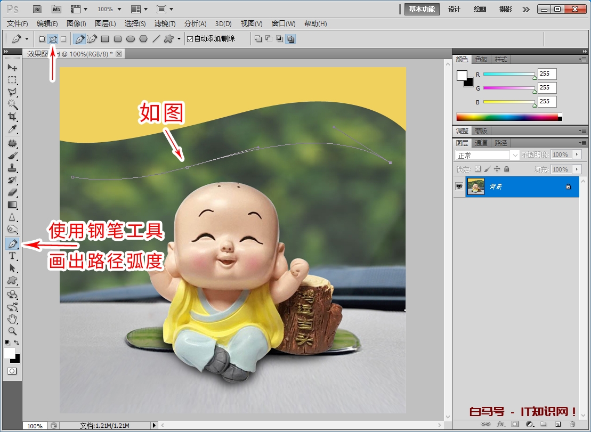591x432 pixels.
Task: Select the Crop tool
Action: tap(12, 117)
